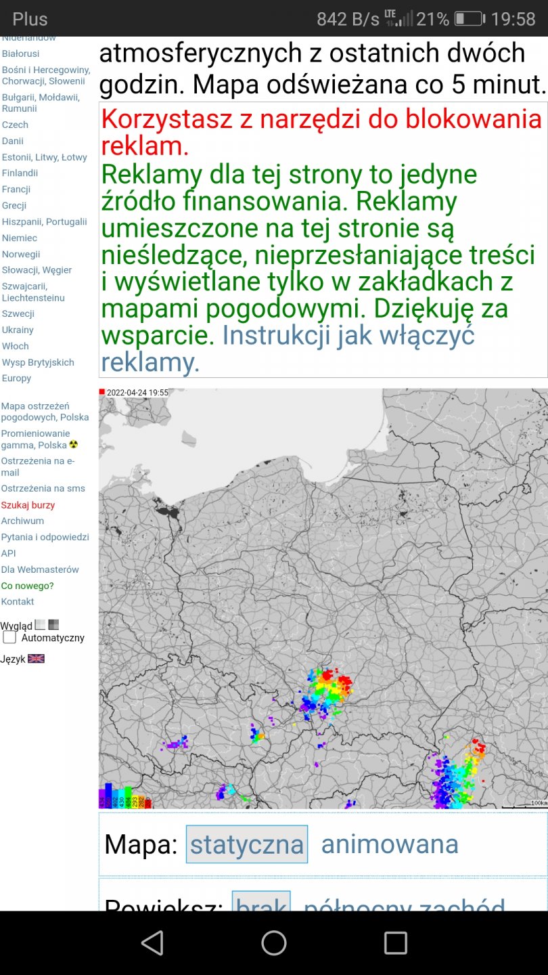Click the central storm cluster on map
This screenshot has height=975, width=548.
(x=325, y=692)
